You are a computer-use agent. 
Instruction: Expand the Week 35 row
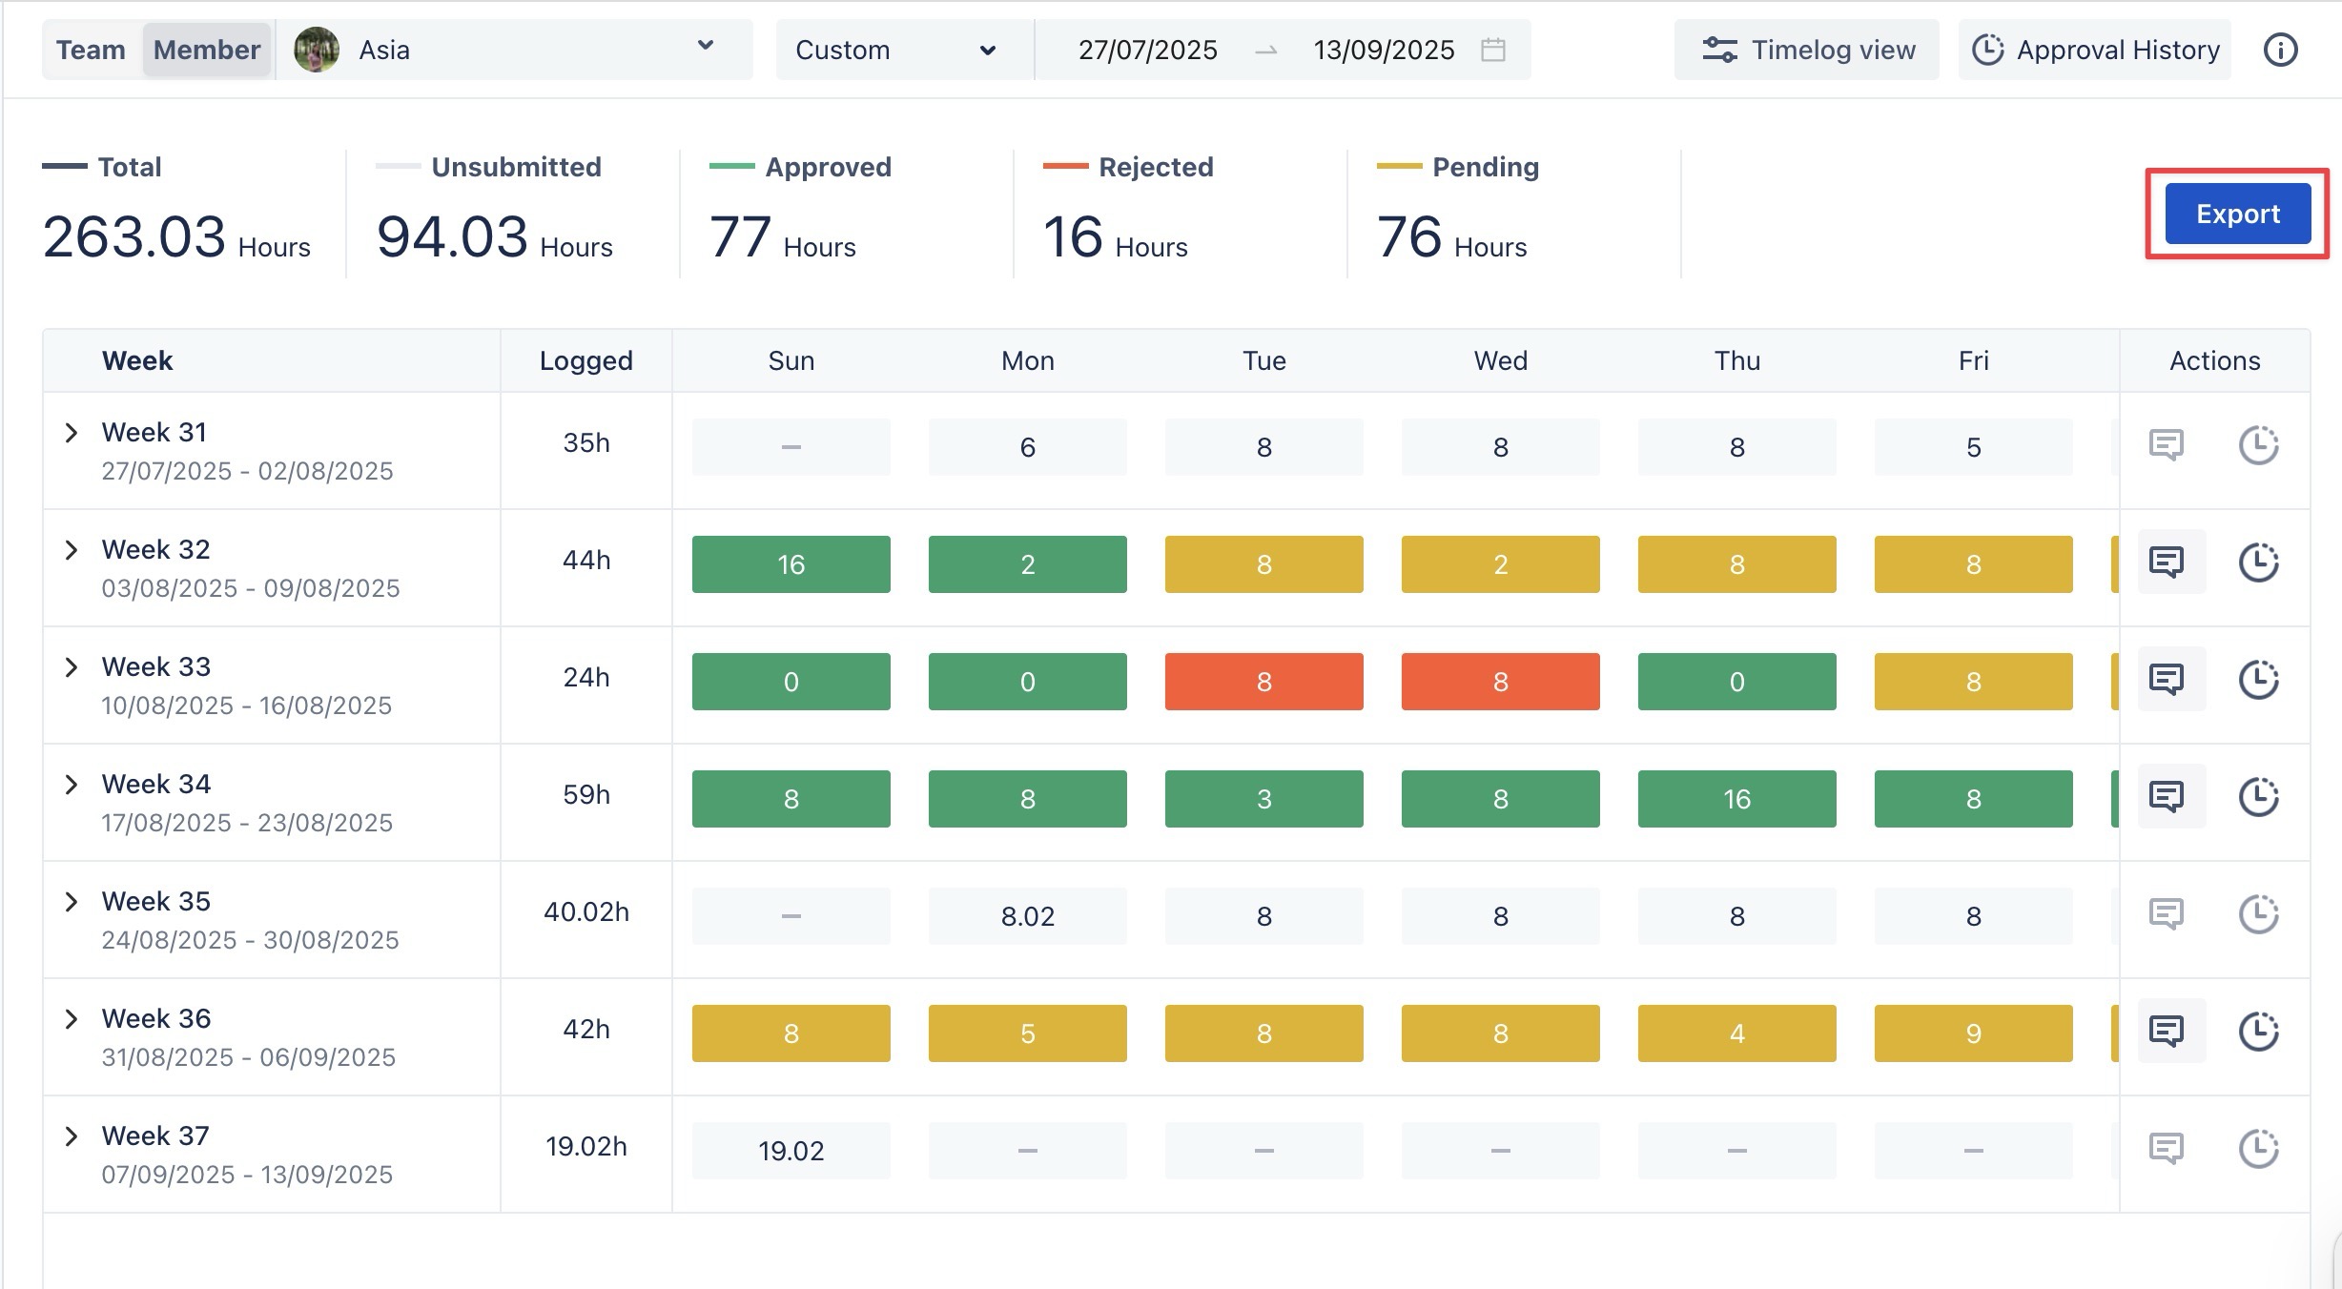72,902
